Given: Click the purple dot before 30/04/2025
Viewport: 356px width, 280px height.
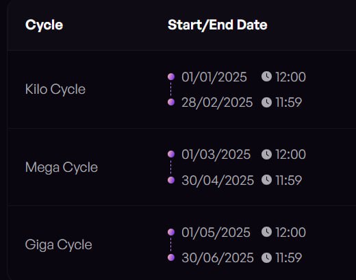Looking at the screenshot, I should (x=171, y=180).
